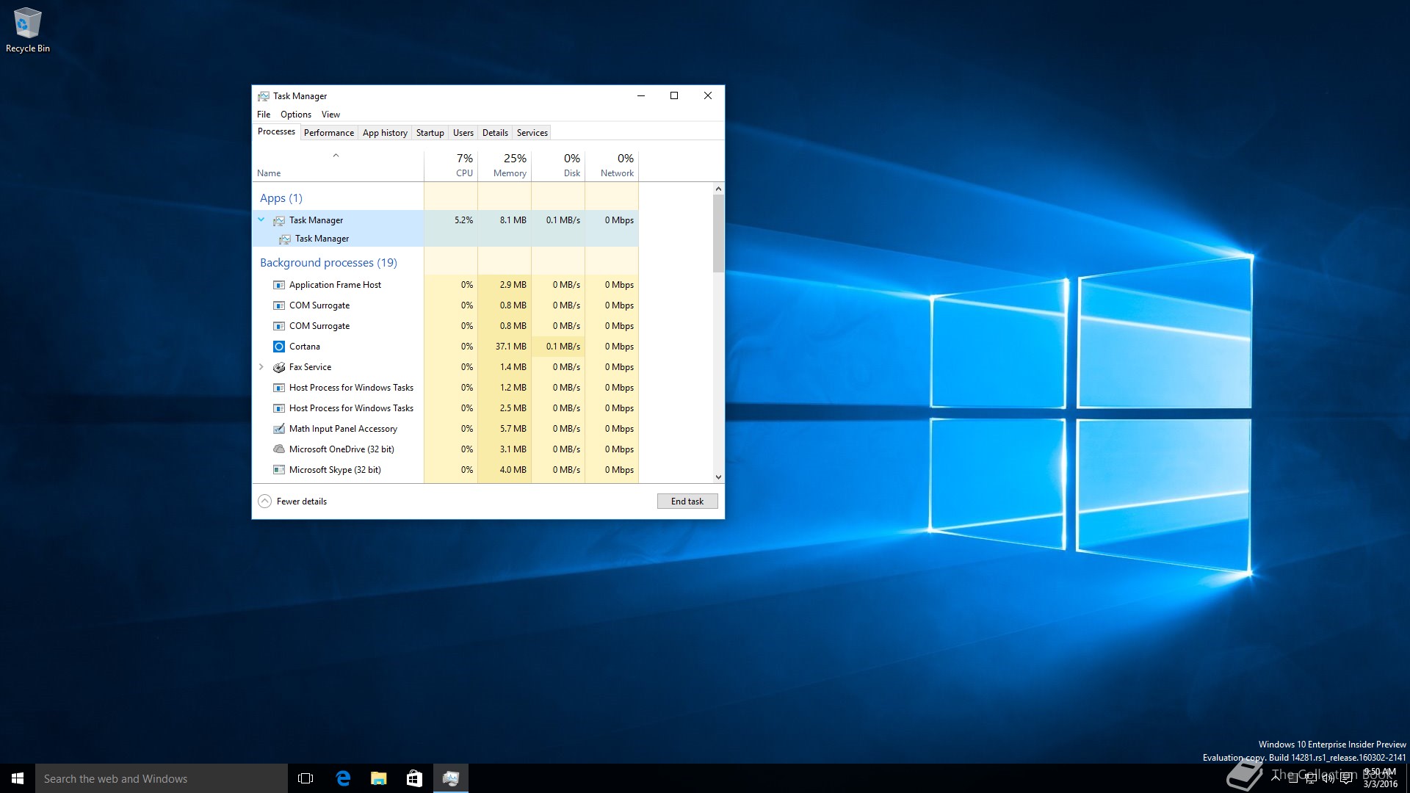Click the Application Frame Host process icon
Viewport: 1410px width, 793px height.
(x=279, y=285)
